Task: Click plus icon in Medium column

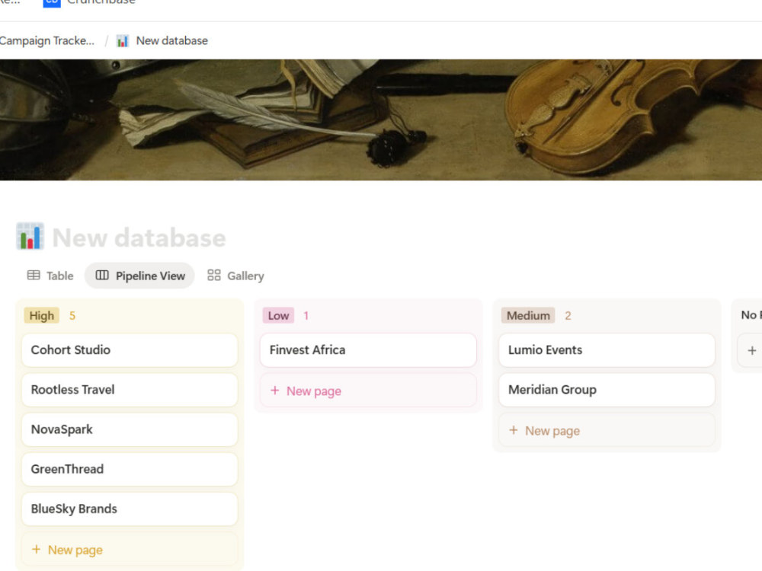Action: (513, 430)
